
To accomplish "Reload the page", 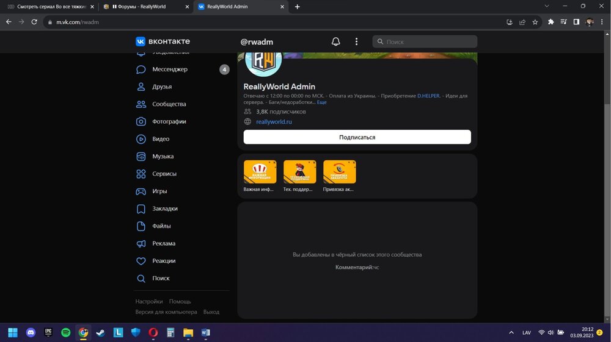I will tap(34, 22).
